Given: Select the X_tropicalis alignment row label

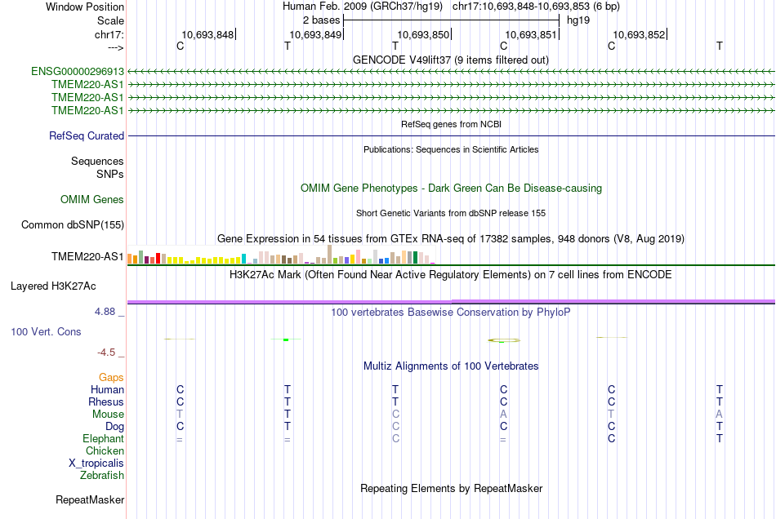Looking at the screenshot, I should click(x=96, y=464).
